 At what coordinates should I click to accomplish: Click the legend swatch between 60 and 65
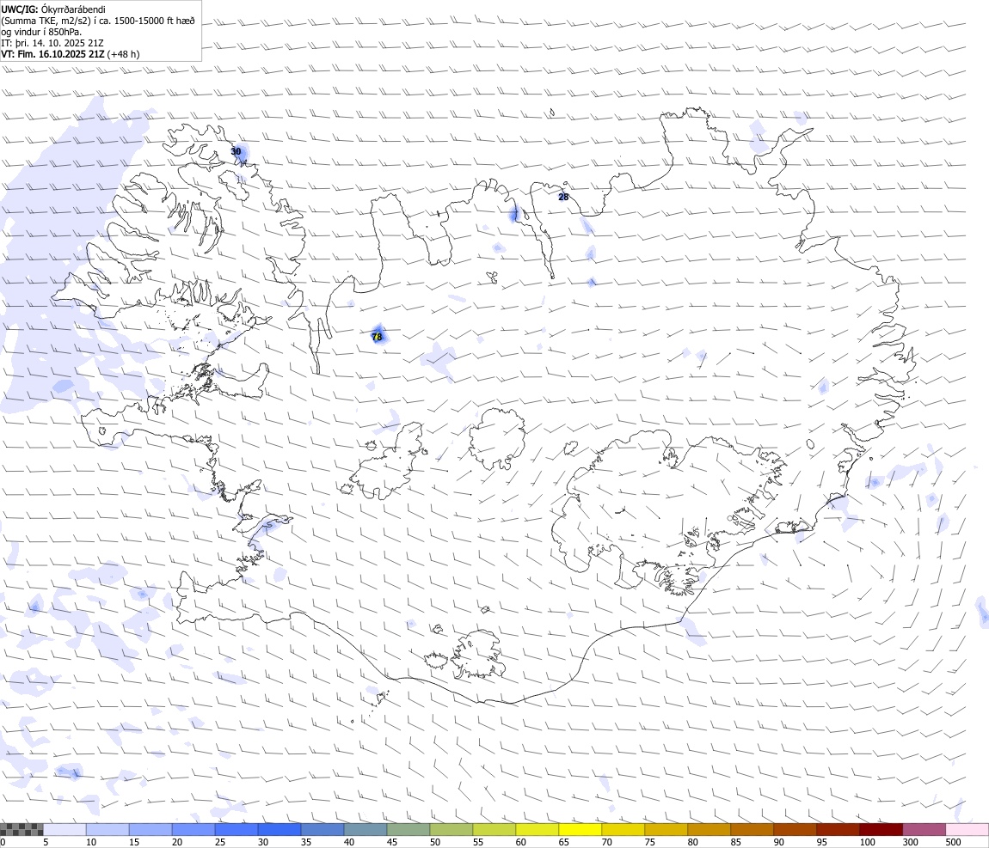[537, 830]
